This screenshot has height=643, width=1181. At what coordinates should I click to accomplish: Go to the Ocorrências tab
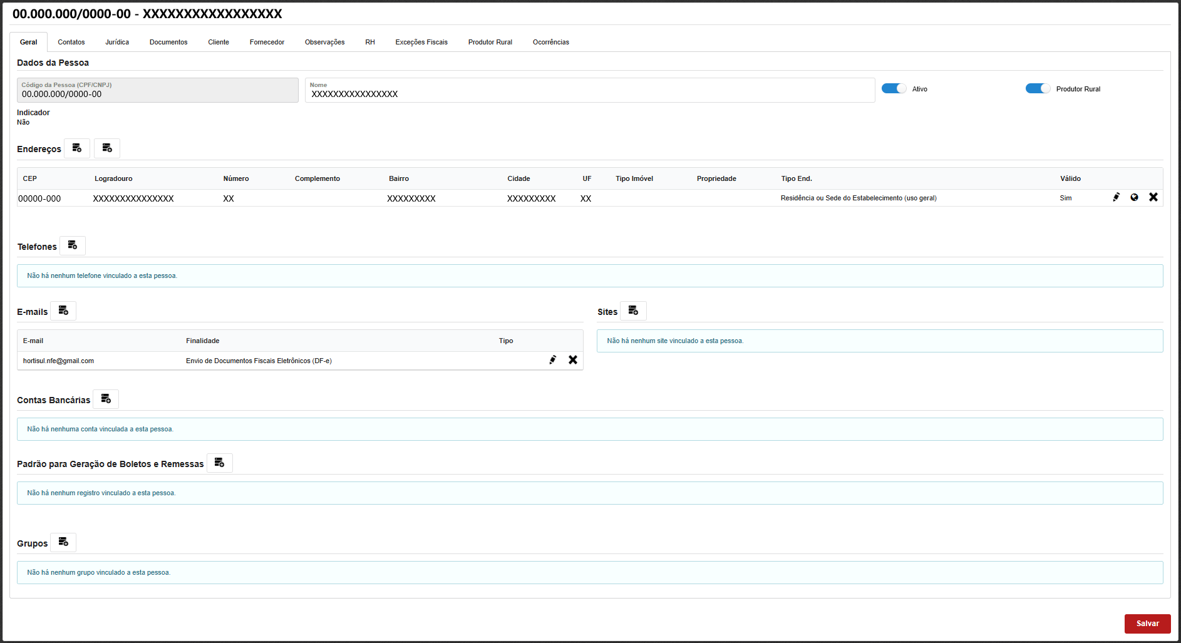click(550, 42)
